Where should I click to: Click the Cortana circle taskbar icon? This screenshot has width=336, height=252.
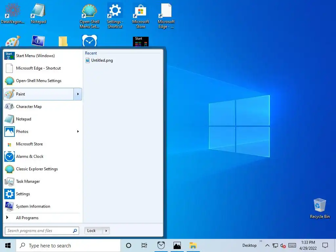click(x=129, y=245)
